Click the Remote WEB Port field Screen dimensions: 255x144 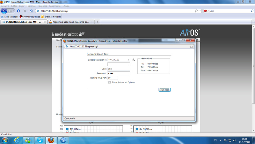(113, 78)
